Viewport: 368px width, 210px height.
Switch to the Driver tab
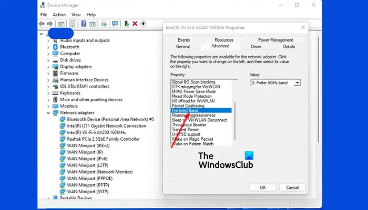click(256, 46)
